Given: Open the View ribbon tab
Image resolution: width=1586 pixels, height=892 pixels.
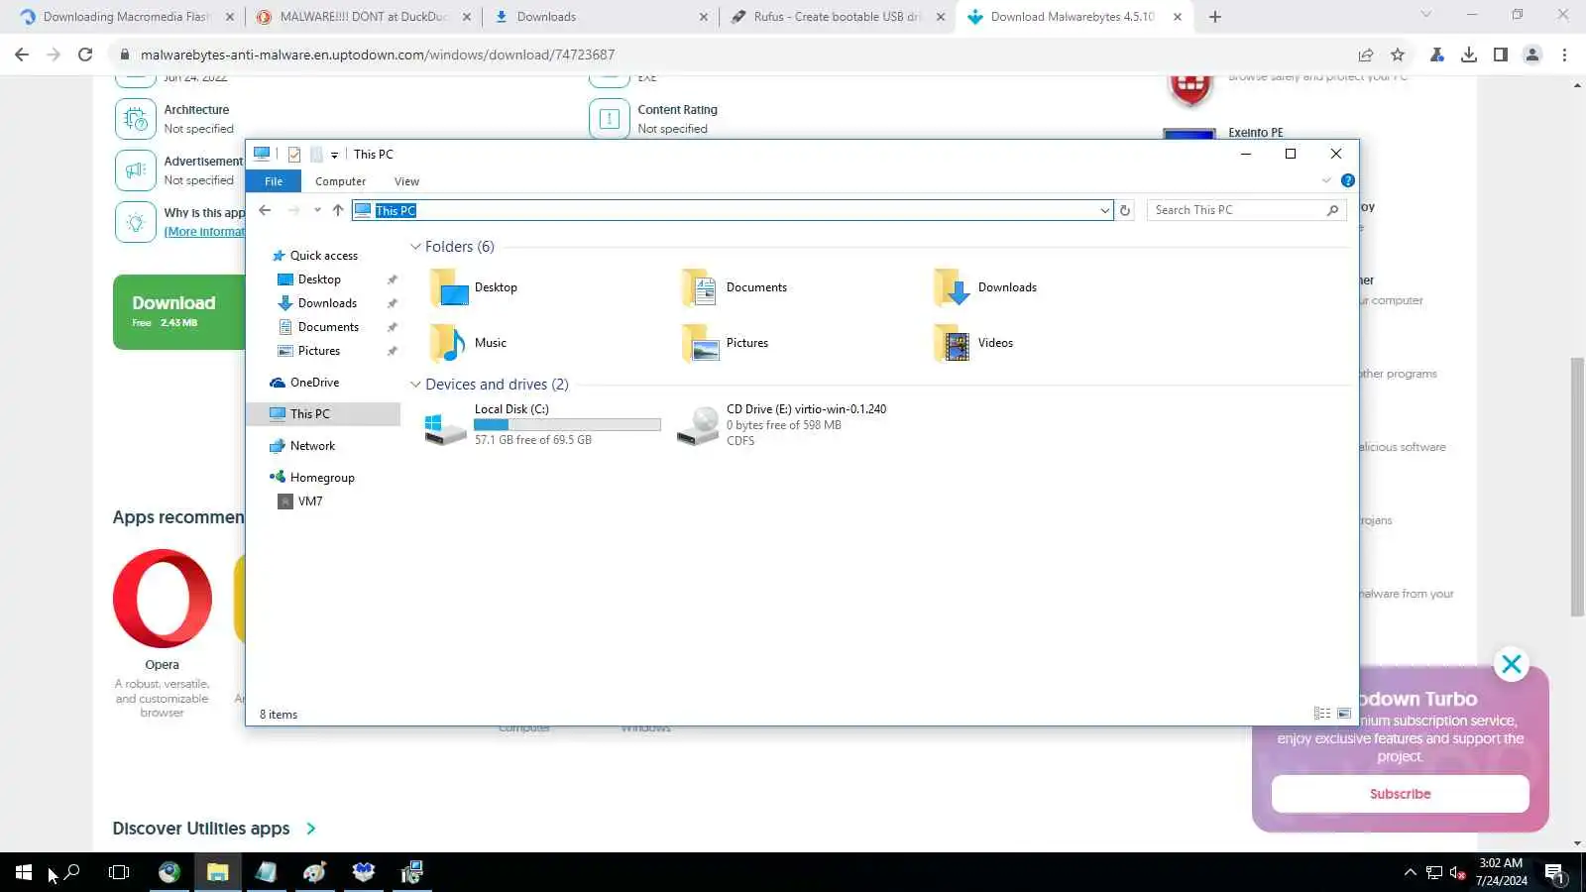Looking at the screenshot, I should 406,181.
